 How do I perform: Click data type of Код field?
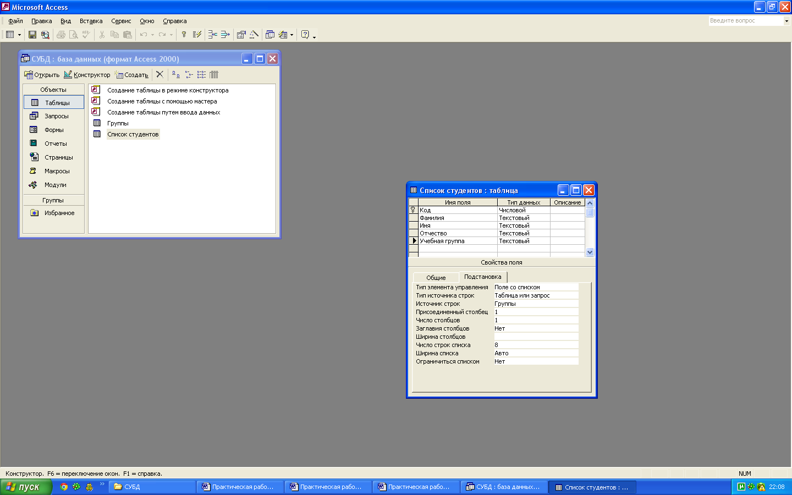pyautogui.click(x=524, y=210)
